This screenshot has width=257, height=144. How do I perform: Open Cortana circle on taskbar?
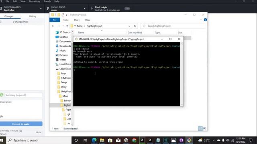click(76, 140)
